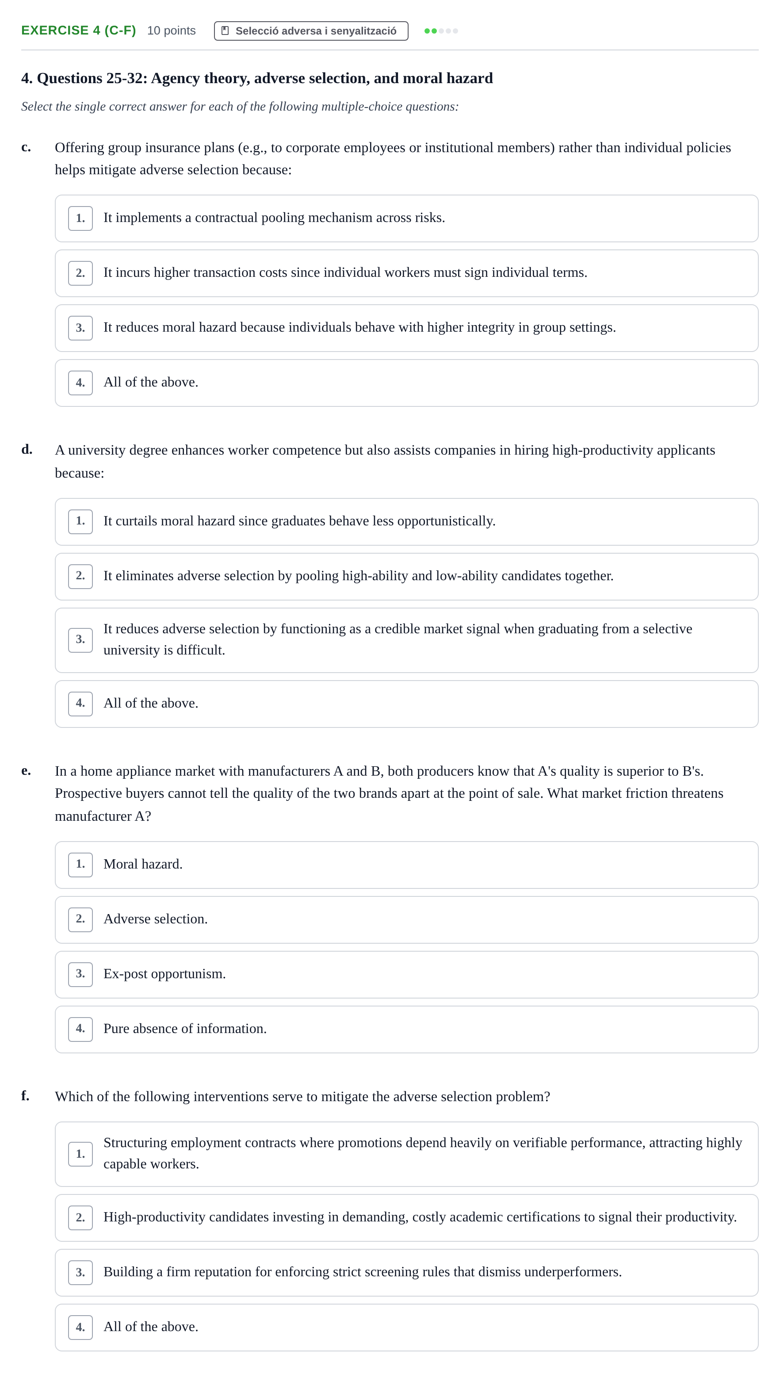Choose 'Moral hazard.' for question e

click(406, 865)
